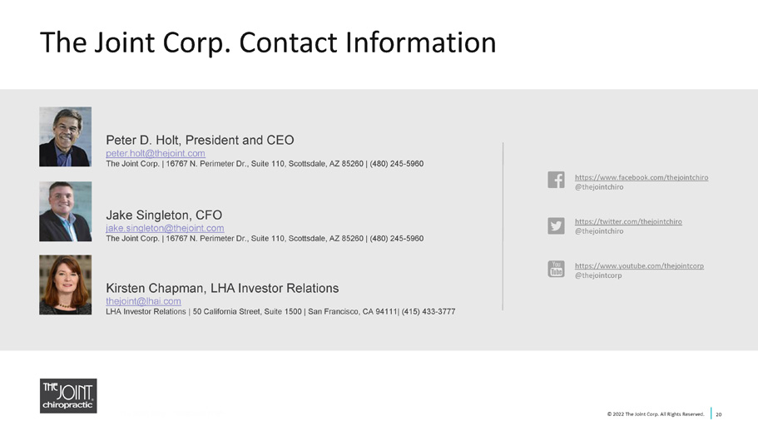Click the Jake Singleton, CFO heading

(x=164, y=215)
